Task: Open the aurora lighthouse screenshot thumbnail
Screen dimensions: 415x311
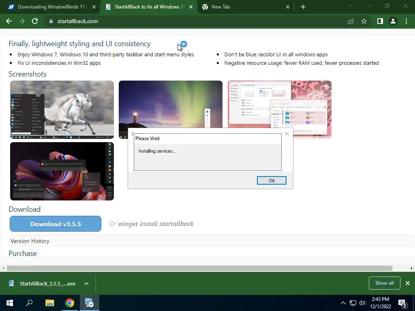Action: click(x=171, y=104)
